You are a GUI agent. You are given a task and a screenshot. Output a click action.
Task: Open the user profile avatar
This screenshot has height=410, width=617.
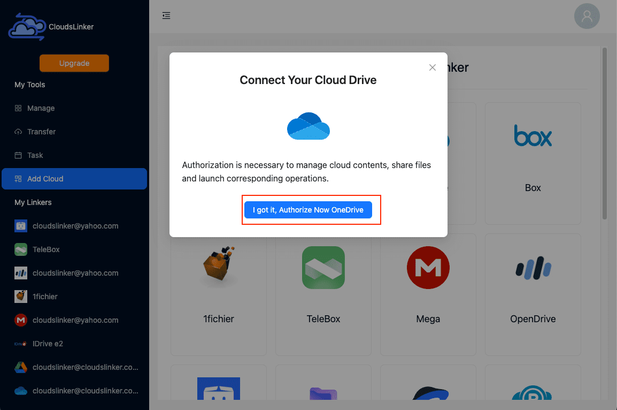(x=587, y=16)
